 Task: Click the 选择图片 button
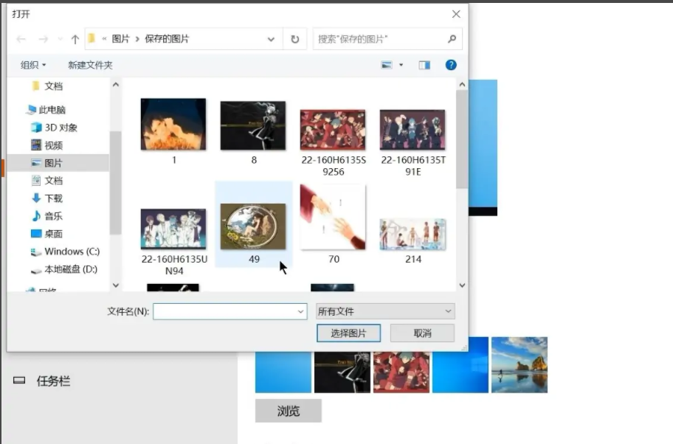[x=348, y=333]
